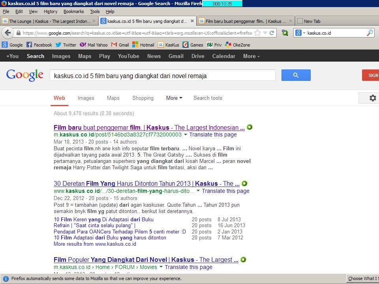Click the bookmark star in the address bar
The width and height of the screenshot is (379, 284).
coord(257,33)
